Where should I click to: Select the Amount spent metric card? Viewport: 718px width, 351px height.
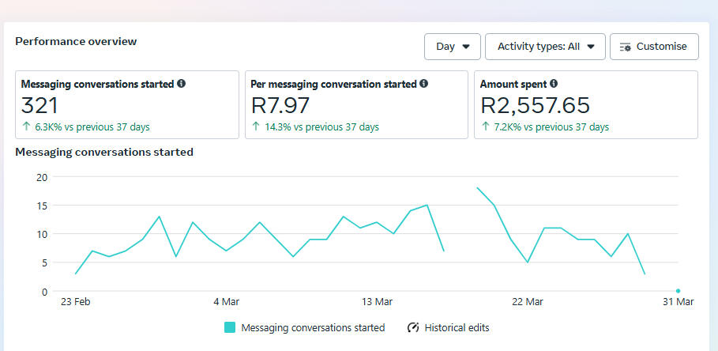(x=586, y=104)
